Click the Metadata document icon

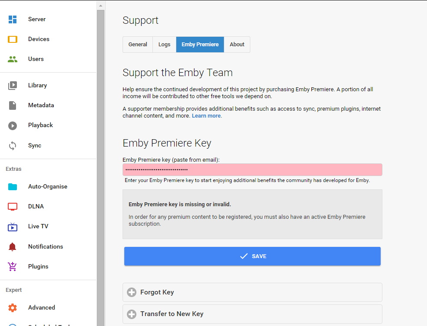click(13, 105)
